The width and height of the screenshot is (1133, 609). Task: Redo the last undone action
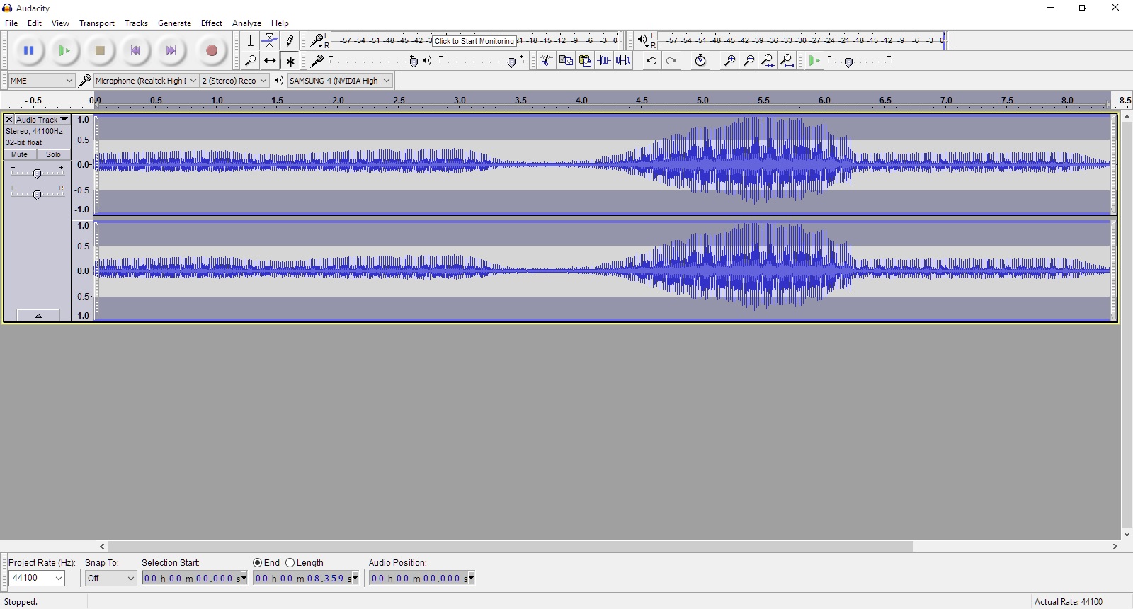tap(671, 60)
